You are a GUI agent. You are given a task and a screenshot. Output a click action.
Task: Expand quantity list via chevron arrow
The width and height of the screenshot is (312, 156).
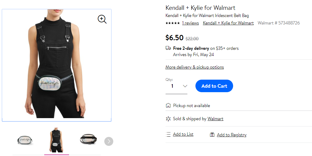185,86
